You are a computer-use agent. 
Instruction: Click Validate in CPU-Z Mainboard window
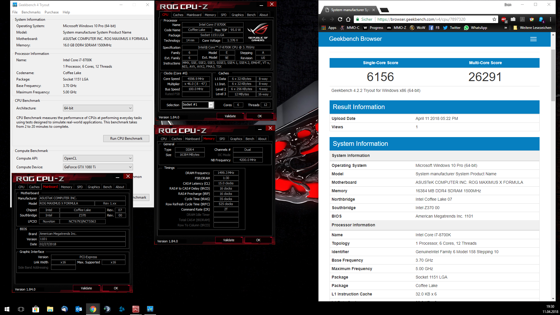click(86, 288)
